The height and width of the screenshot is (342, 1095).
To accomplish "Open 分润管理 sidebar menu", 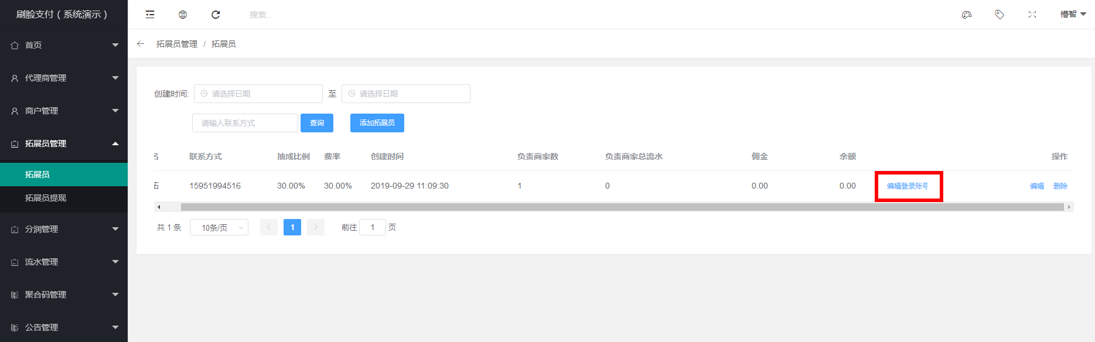I will coord(64,229).
